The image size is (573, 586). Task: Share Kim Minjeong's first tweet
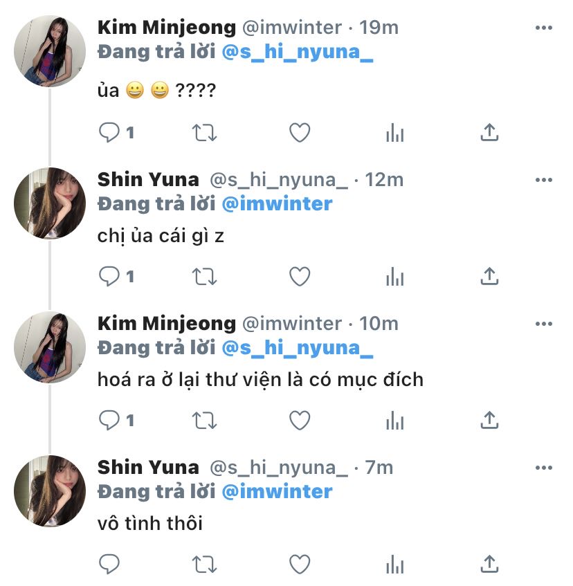pyautogui.click(x=489, y=133)
